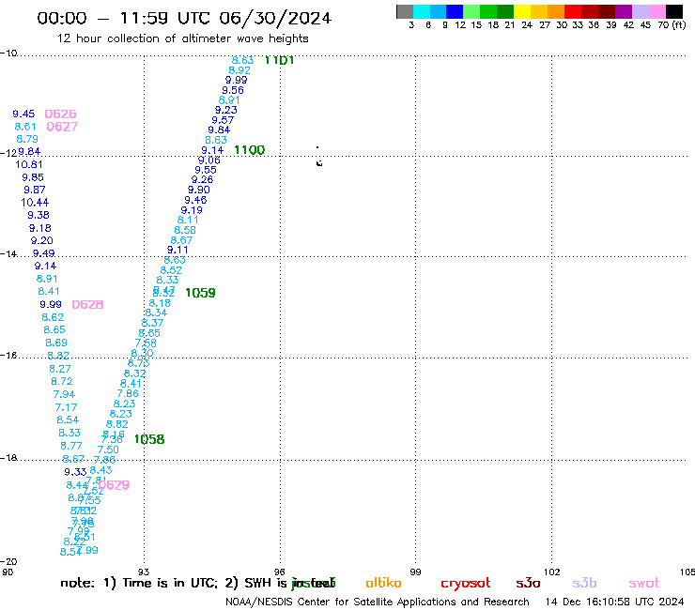The height and width of the screenshot is (610, 695).
Task: Click the s3b satellite legend label
Action: (584, 583)
